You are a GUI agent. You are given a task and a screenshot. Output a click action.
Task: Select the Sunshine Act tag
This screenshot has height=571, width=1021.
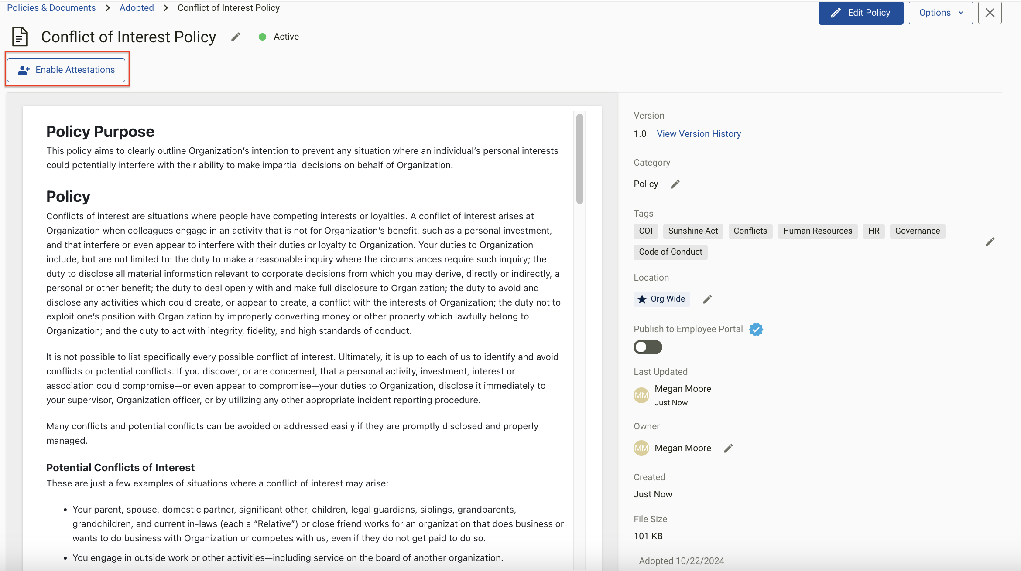coord(692,231)
